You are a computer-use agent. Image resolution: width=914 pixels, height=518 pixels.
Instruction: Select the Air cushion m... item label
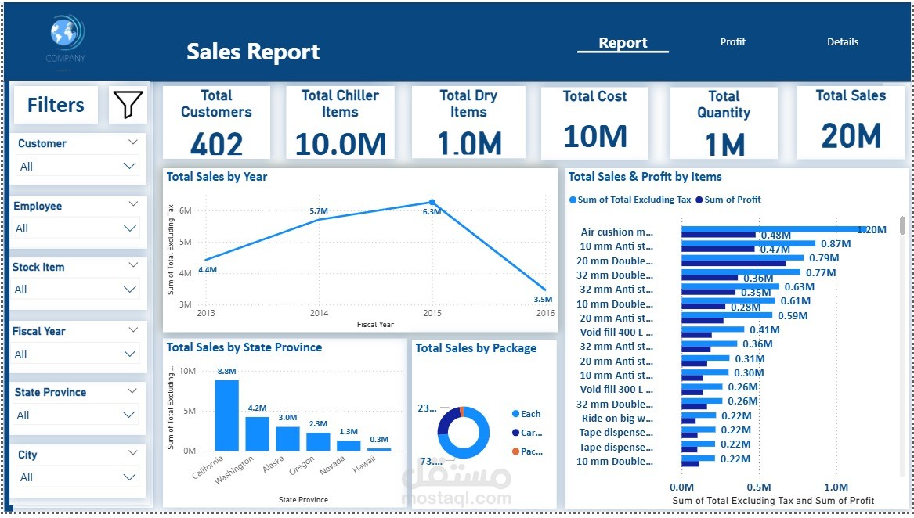(x=616, y=232)
